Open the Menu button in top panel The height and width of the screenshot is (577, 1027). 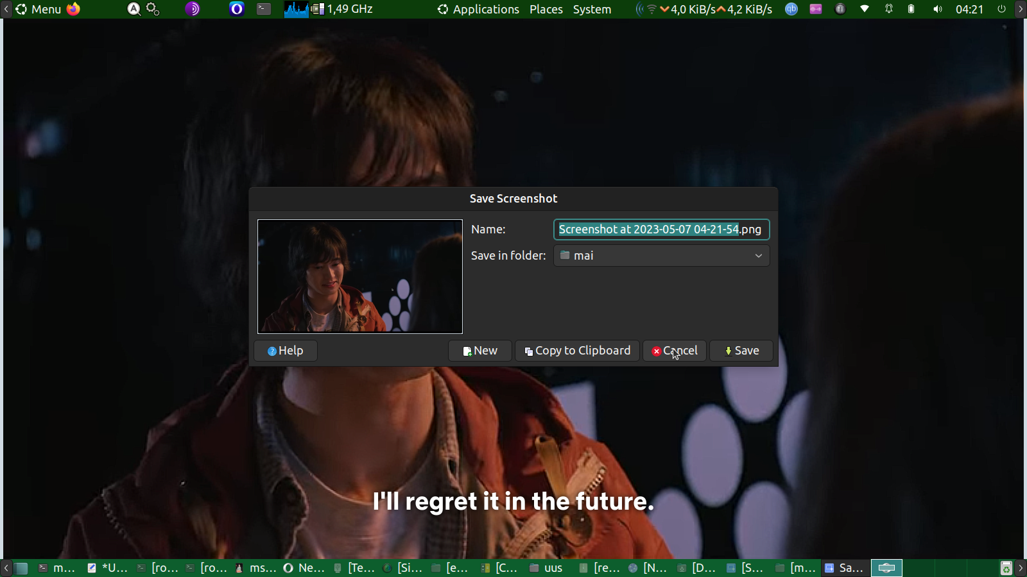pos(39,9)
